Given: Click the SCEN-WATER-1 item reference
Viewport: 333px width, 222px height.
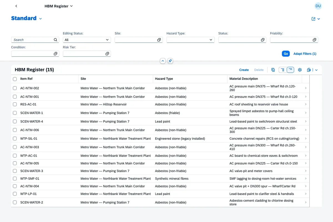Looking at the screenshot, I should coord(32,113).
